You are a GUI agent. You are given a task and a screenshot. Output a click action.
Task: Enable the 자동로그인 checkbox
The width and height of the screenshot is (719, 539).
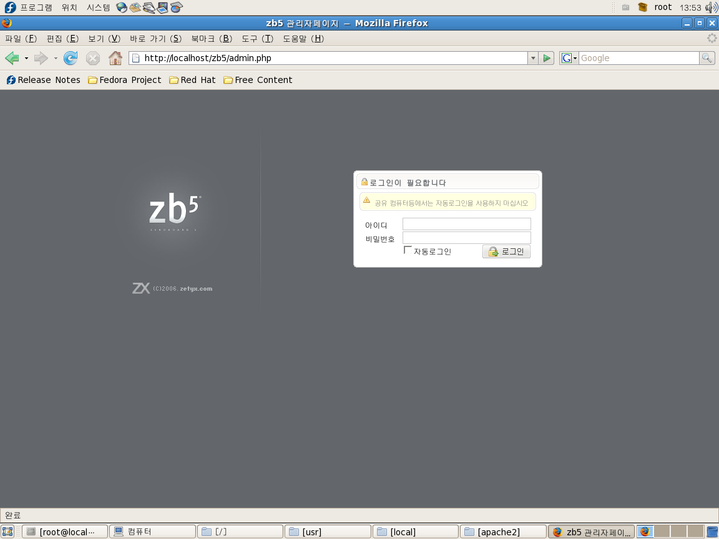[408, 250]
